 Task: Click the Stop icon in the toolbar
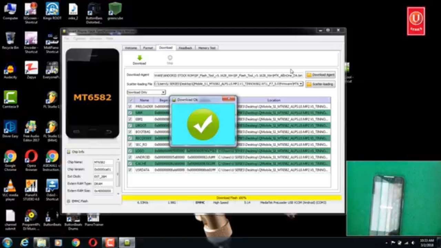[170, 58]
